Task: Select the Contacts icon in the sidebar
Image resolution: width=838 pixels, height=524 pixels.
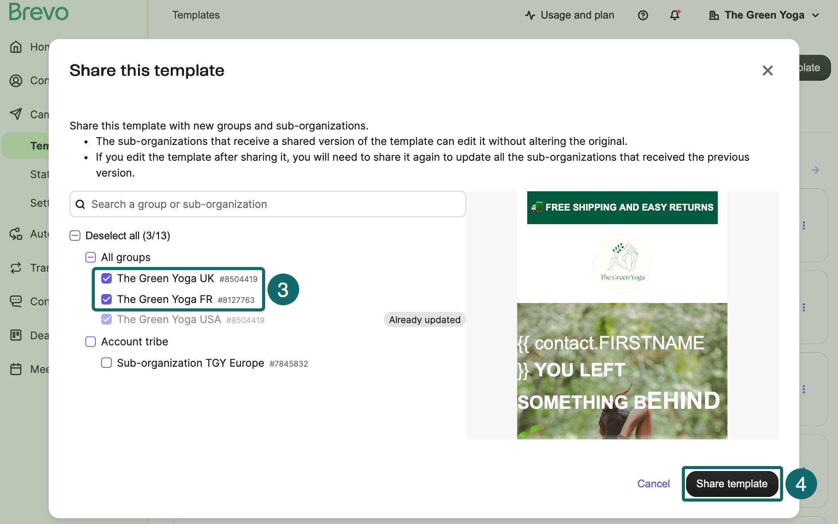Action: point(16,80)
